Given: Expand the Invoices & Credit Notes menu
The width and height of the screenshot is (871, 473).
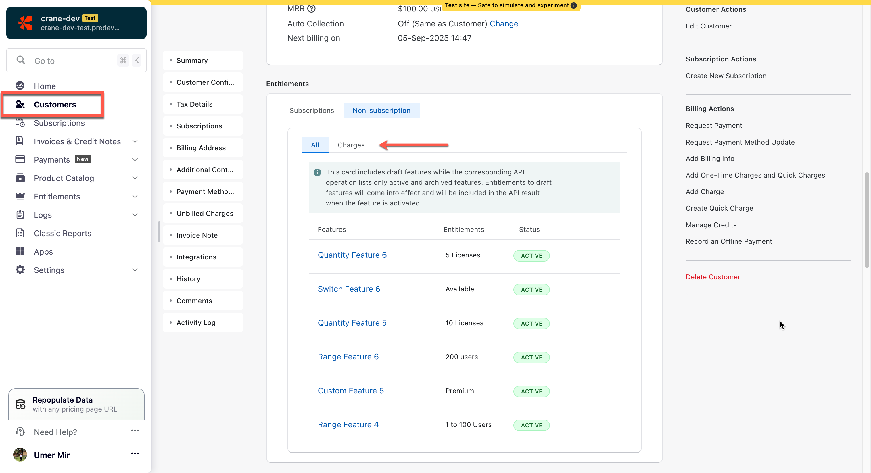Looking at the screenshot, I should (135, 141).
